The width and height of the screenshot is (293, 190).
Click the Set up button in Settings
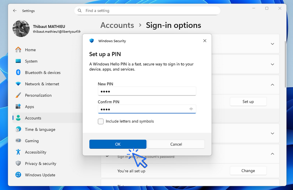pyautogui.click(x=248, y=101)
